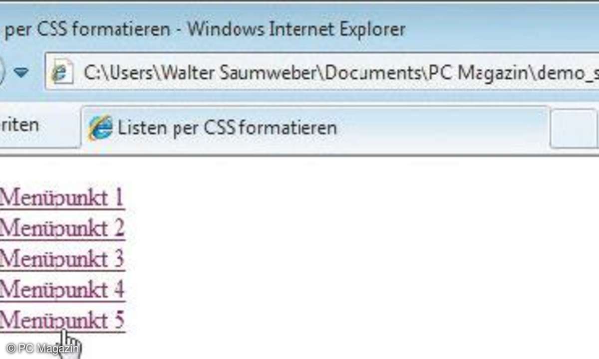Select the Menüpunkt 5 link
This screenshot has width=599, height=359.
61,321
